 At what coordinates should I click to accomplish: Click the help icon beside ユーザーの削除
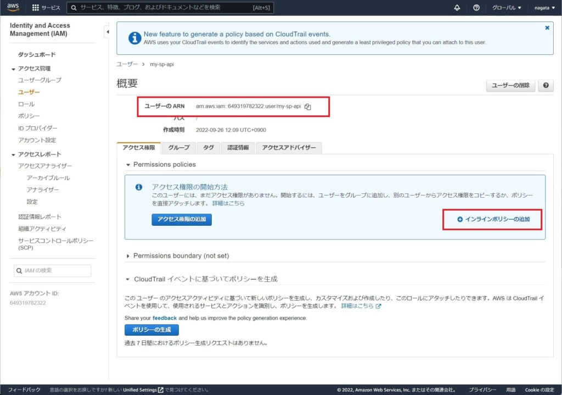coord(546,85)
